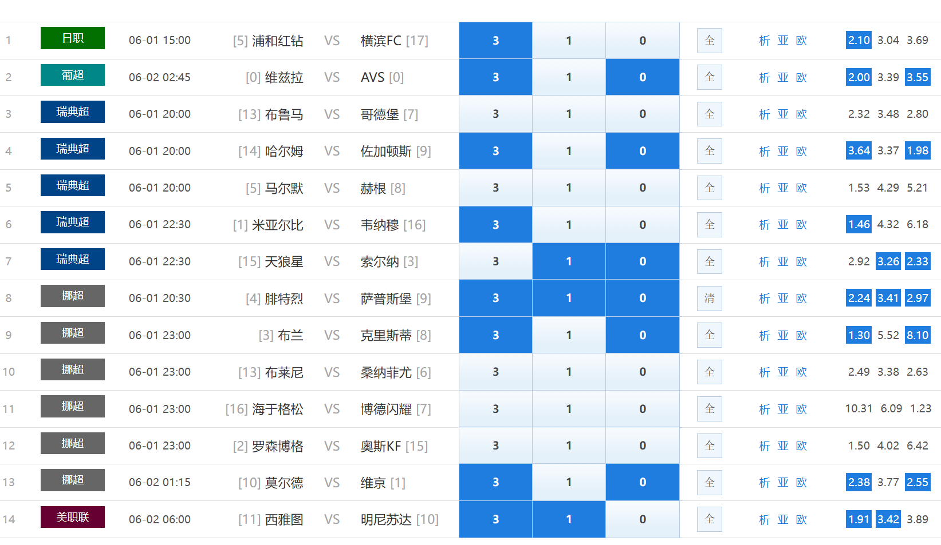Select the win (3) cell for 罗森博格 vs 奥斯KF

tap(495, 445)
